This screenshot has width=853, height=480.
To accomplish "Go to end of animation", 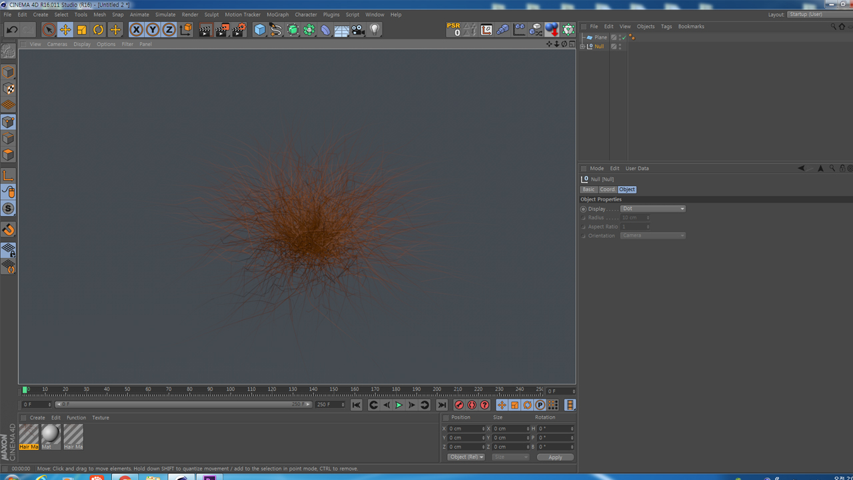I will point(442,405).
